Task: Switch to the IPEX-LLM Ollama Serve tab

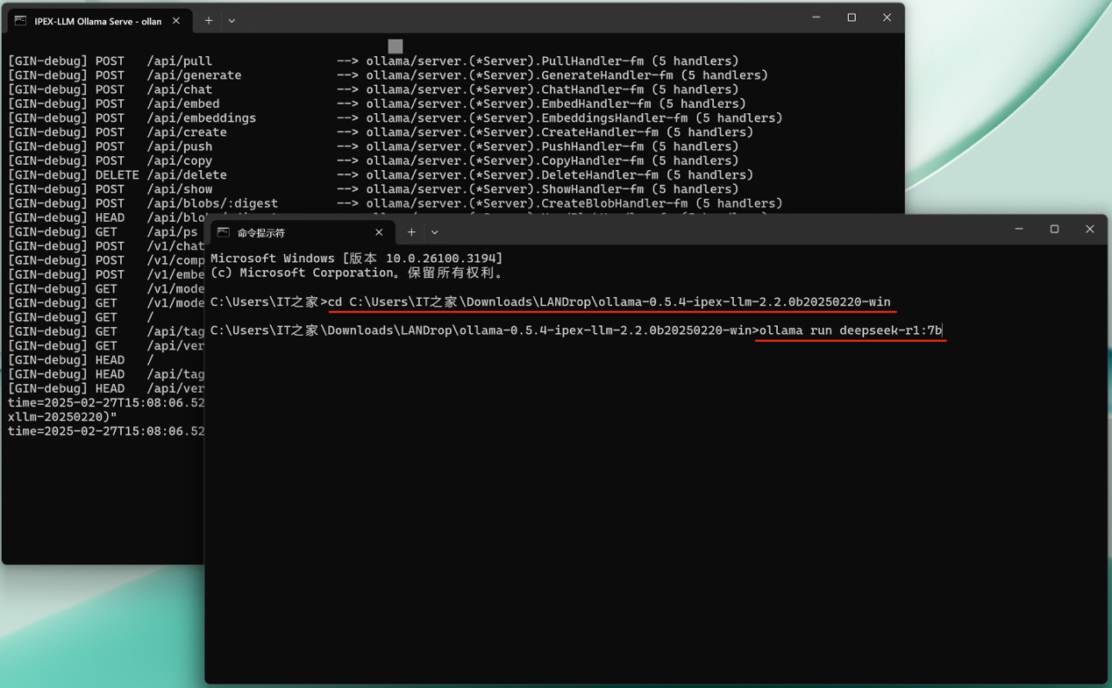Action: coord(97,21)
